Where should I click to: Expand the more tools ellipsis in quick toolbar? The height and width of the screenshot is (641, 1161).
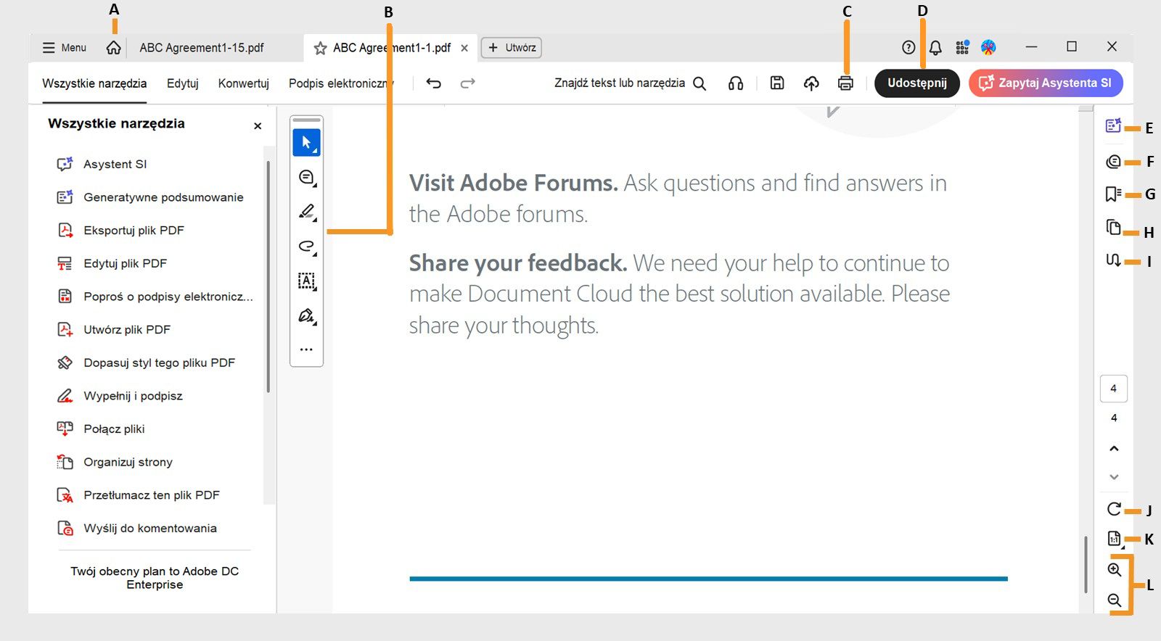point(306,350)
